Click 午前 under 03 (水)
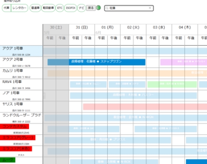 (153, 38)
